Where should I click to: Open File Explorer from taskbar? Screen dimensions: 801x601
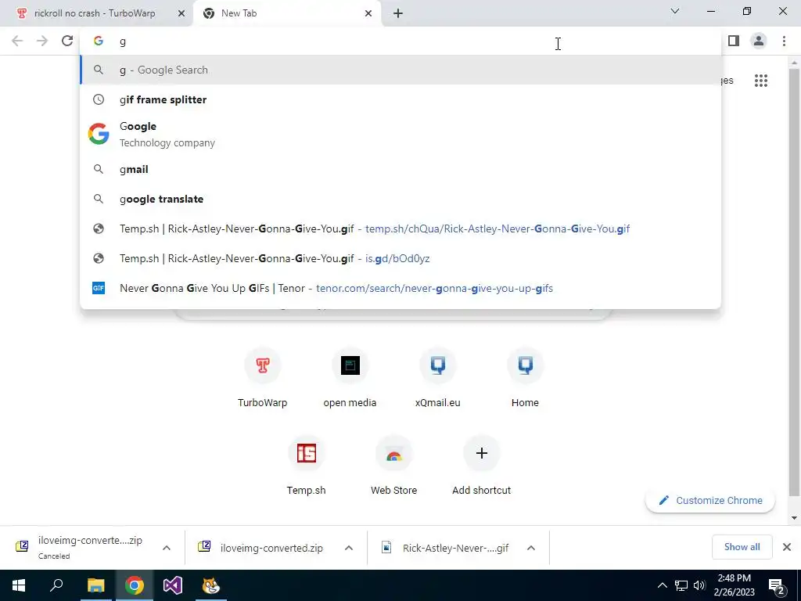pyautogui.click(x=95, y=585)
